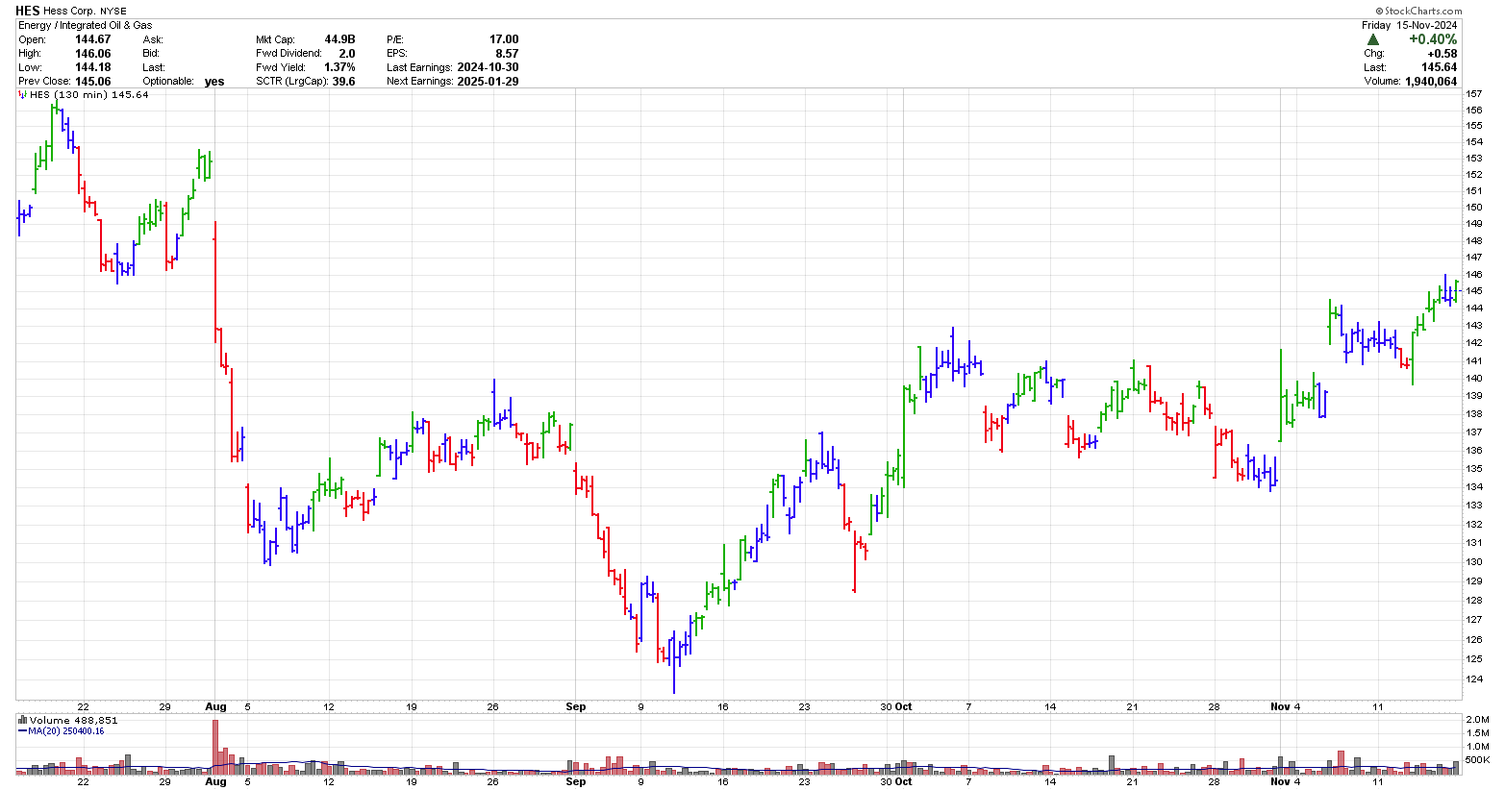Screen dimensions: 1505x790
Task: Click the HES ticker symbol in the header
Action: (x=28, y=11)
